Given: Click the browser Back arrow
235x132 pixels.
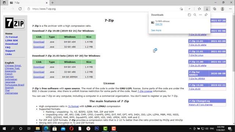Looking at the screenshot, I should click(x=5, y=9).
